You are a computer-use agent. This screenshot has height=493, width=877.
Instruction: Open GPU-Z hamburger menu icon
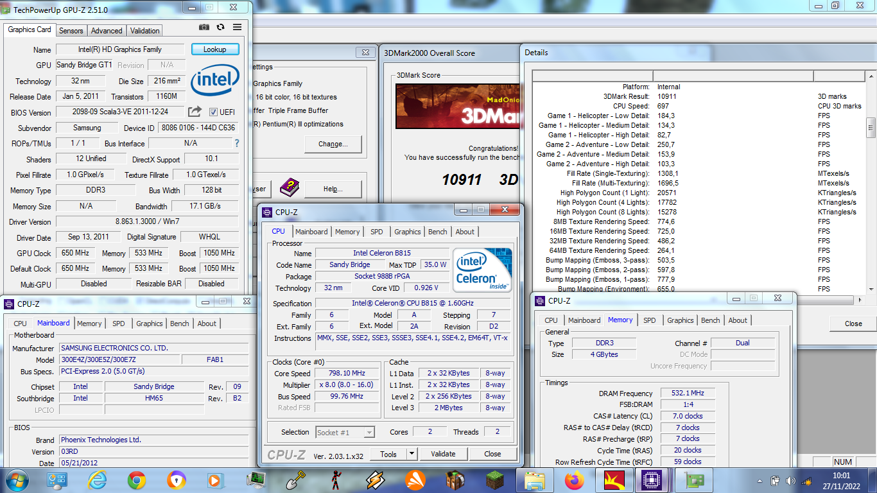238,28
